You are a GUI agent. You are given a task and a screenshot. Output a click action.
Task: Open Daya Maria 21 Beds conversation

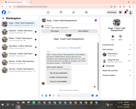pos(19,47)
